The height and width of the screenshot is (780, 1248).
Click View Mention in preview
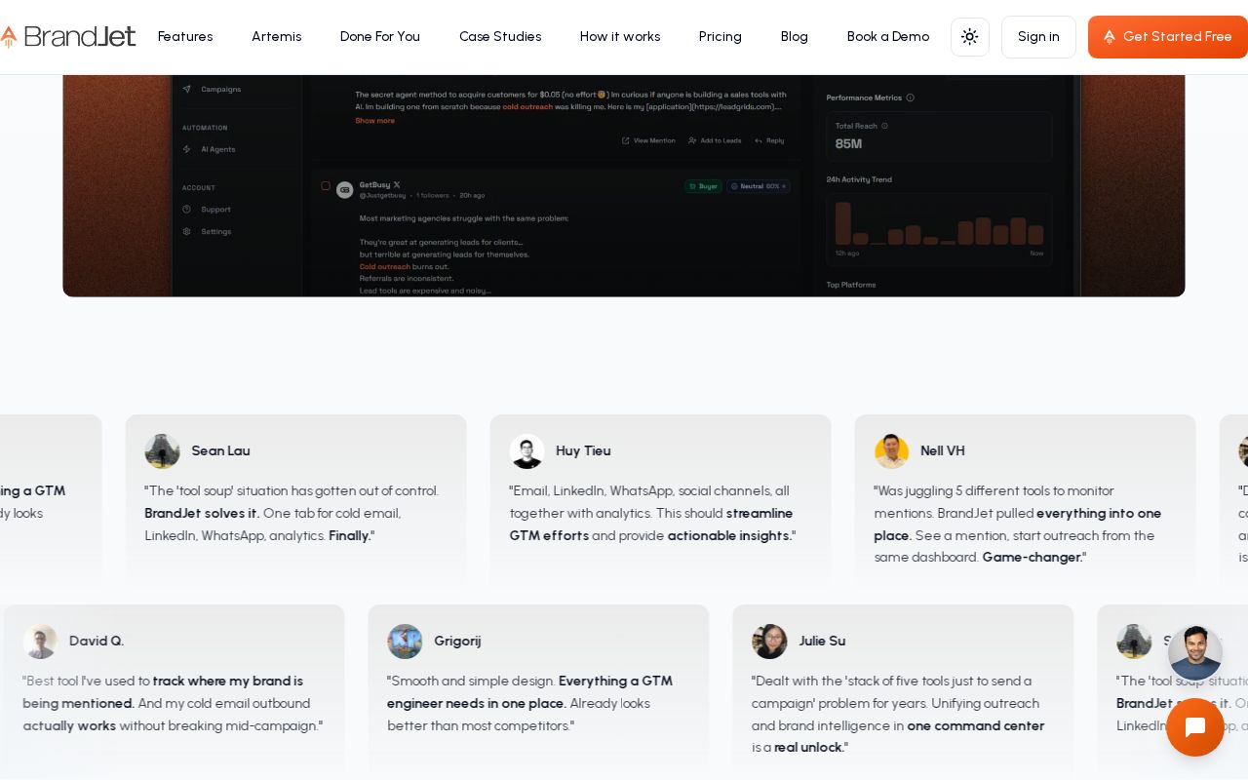pos(648,140)
